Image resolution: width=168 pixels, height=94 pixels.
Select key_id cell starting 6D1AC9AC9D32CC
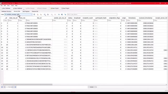39,64
